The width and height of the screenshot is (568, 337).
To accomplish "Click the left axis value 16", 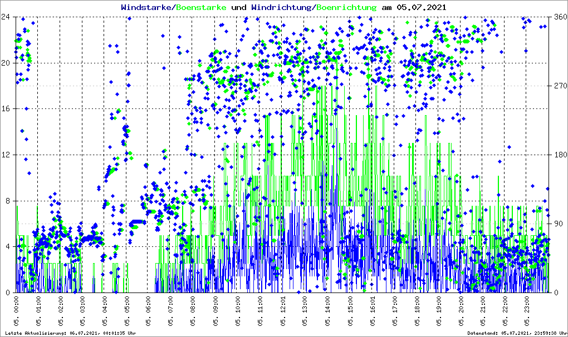I will 7,109.
